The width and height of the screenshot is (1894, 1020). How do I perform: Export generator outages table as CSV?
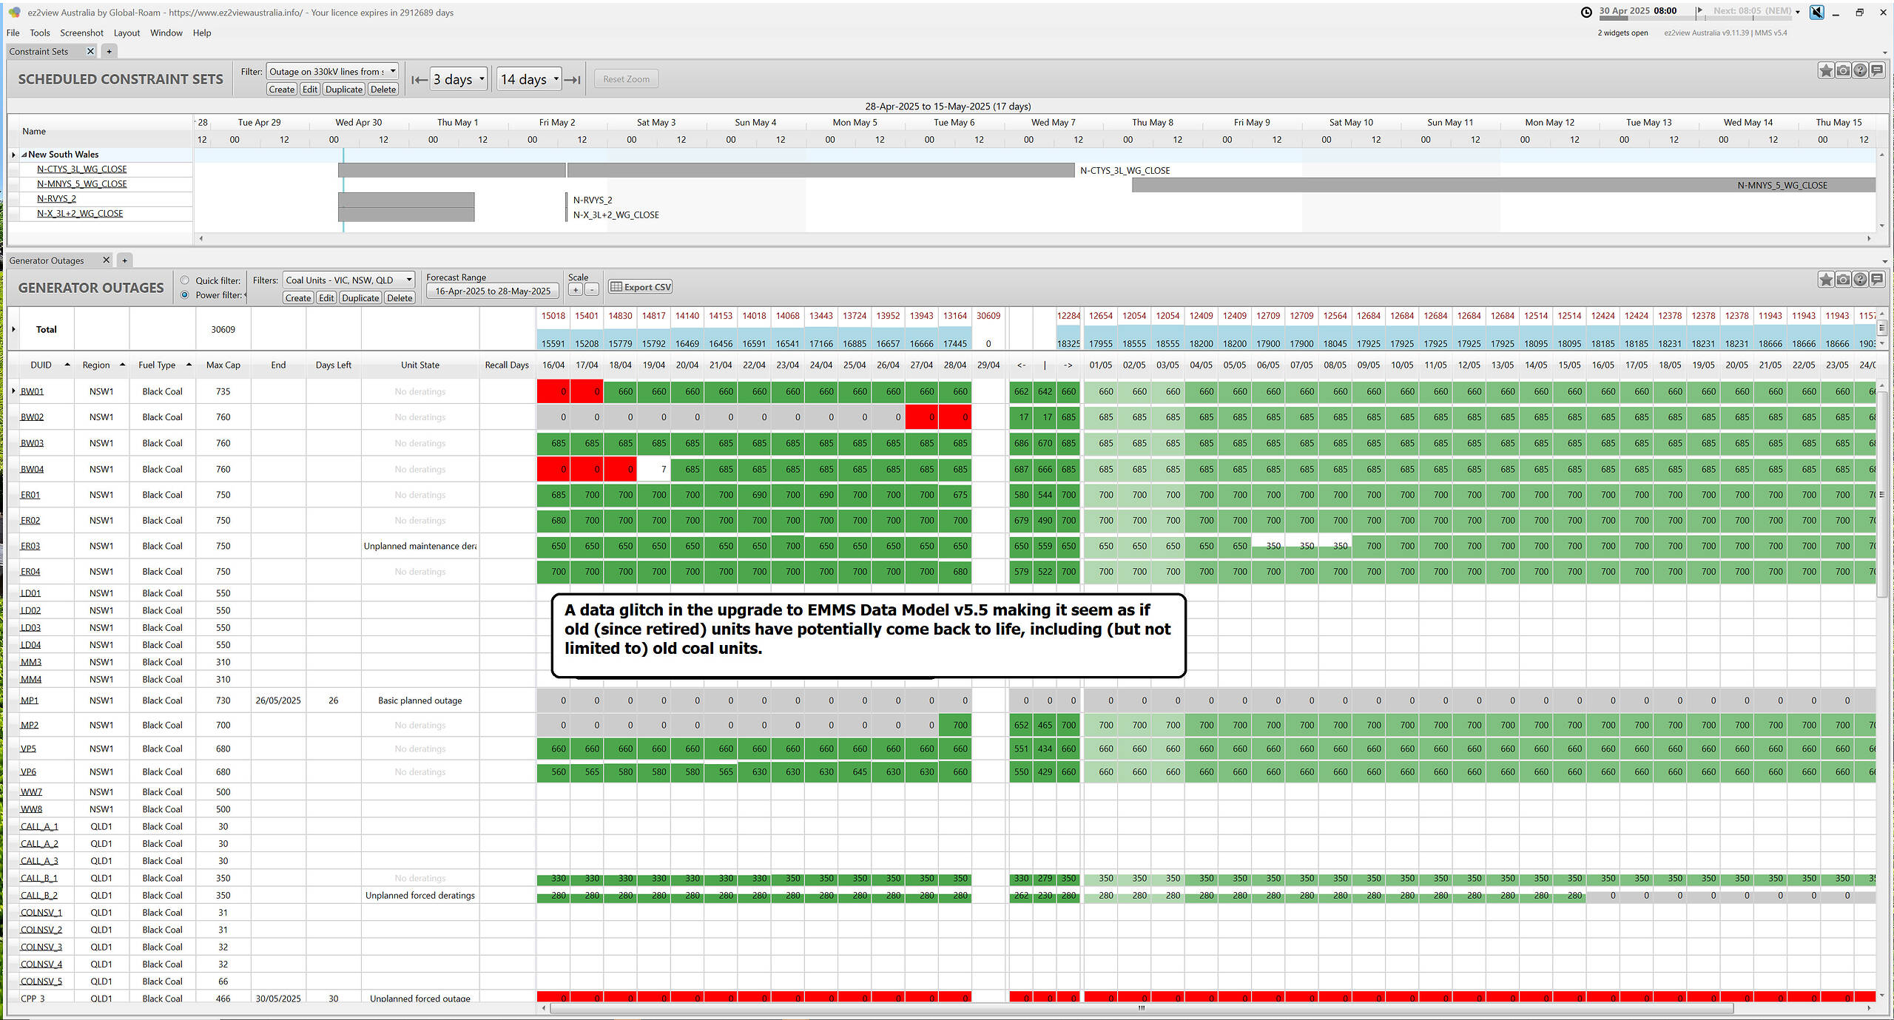click(641, 287)
